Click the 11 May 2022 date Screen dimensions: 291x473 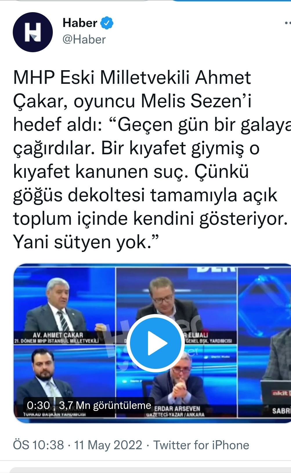point(108,445)
